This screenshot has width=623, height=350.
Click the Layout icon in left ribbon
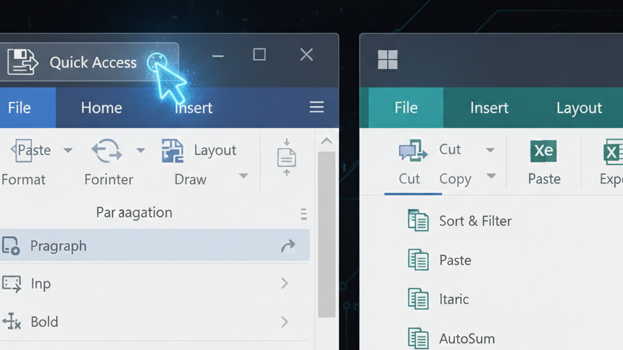[x=172, y=150]
